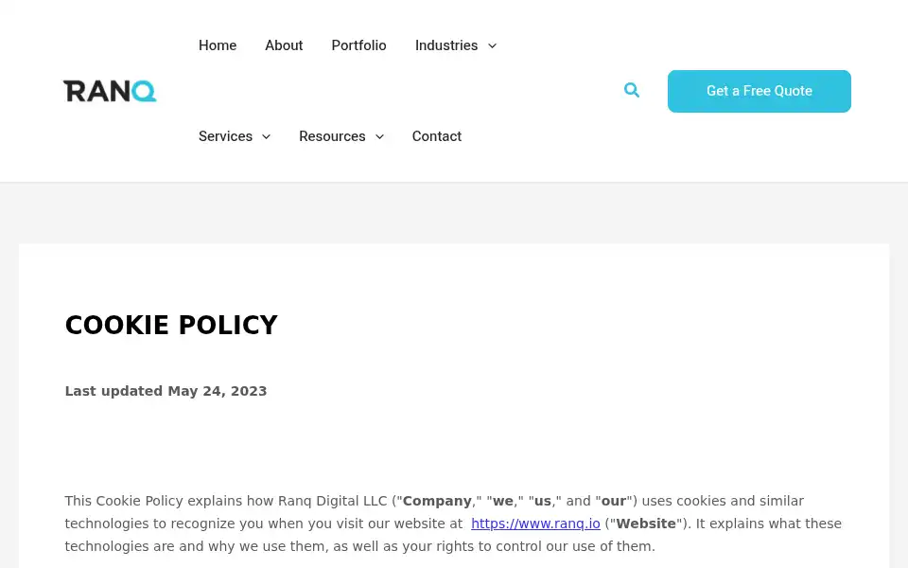This screenshot has height=568, width=908.
Task: Click the Get a Free Quote button
Action: tap(760, 91)
